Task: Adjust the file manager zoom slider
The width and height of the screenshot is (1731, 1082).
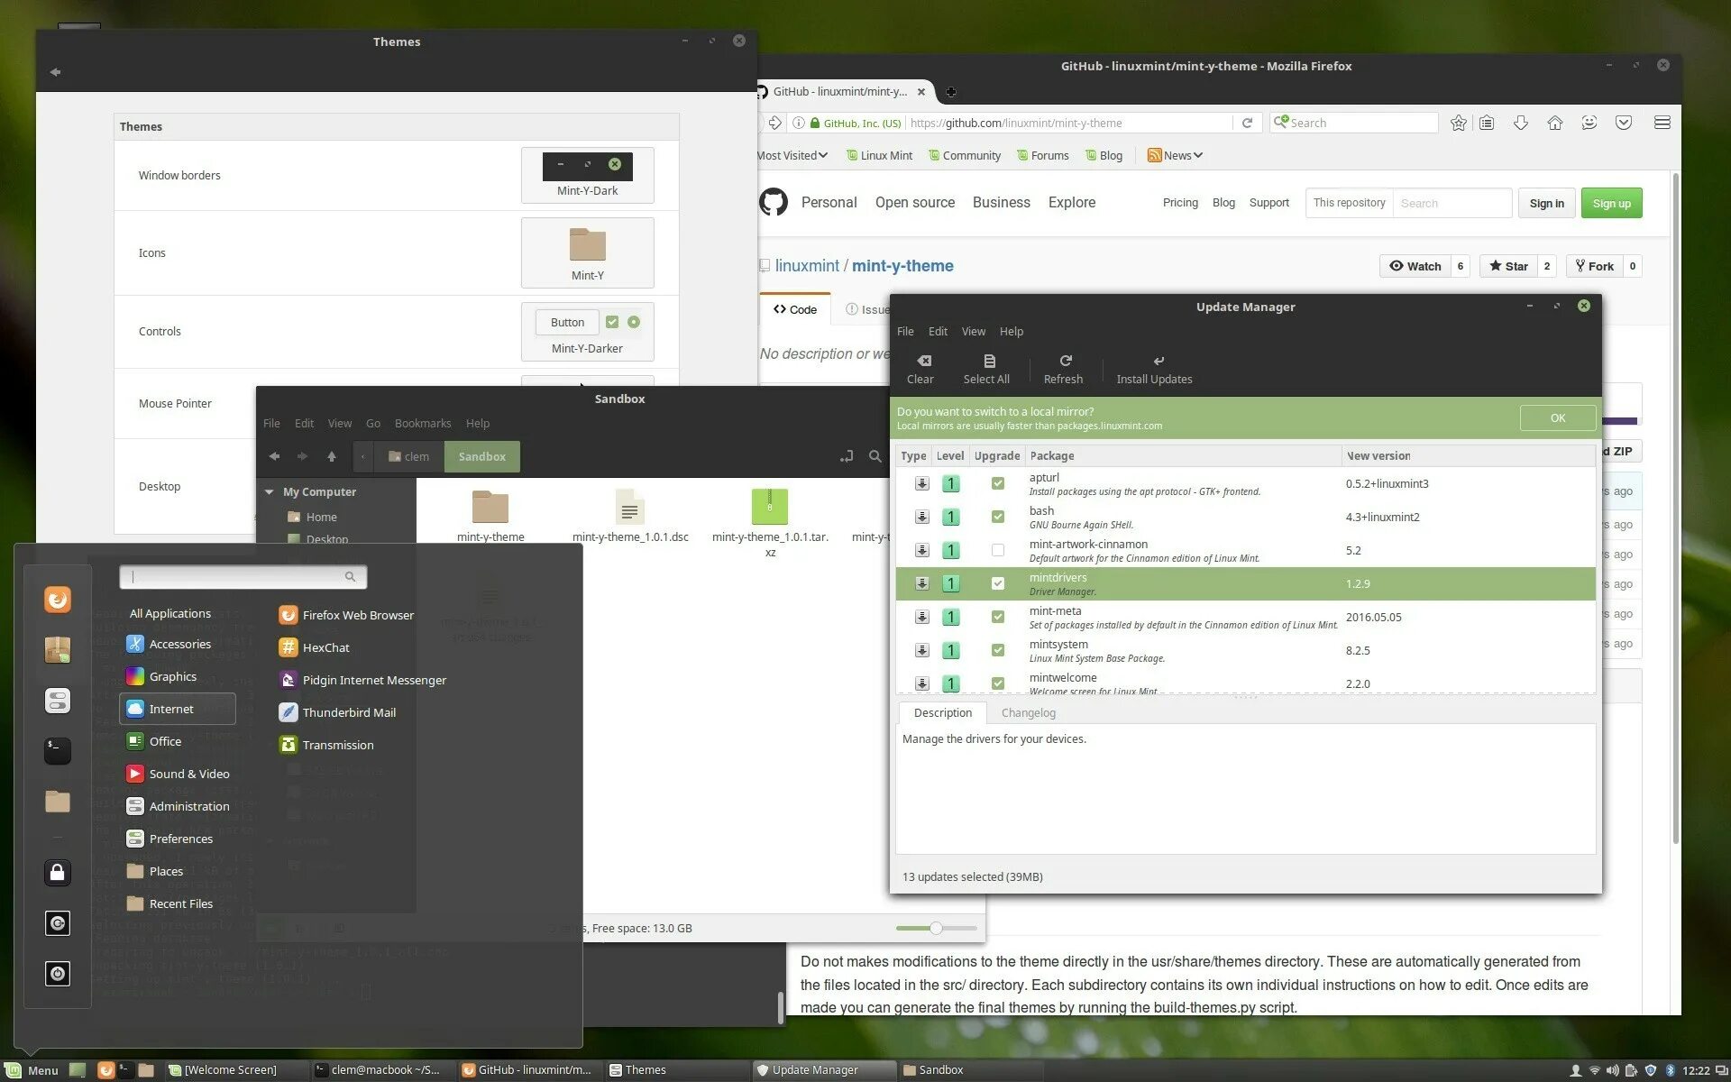Action: click(x=936, y=928)
